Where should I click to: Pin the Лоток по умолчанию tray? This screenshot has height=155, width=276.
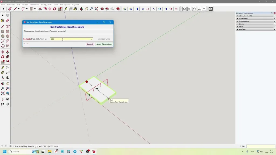[x=272, y=13]
